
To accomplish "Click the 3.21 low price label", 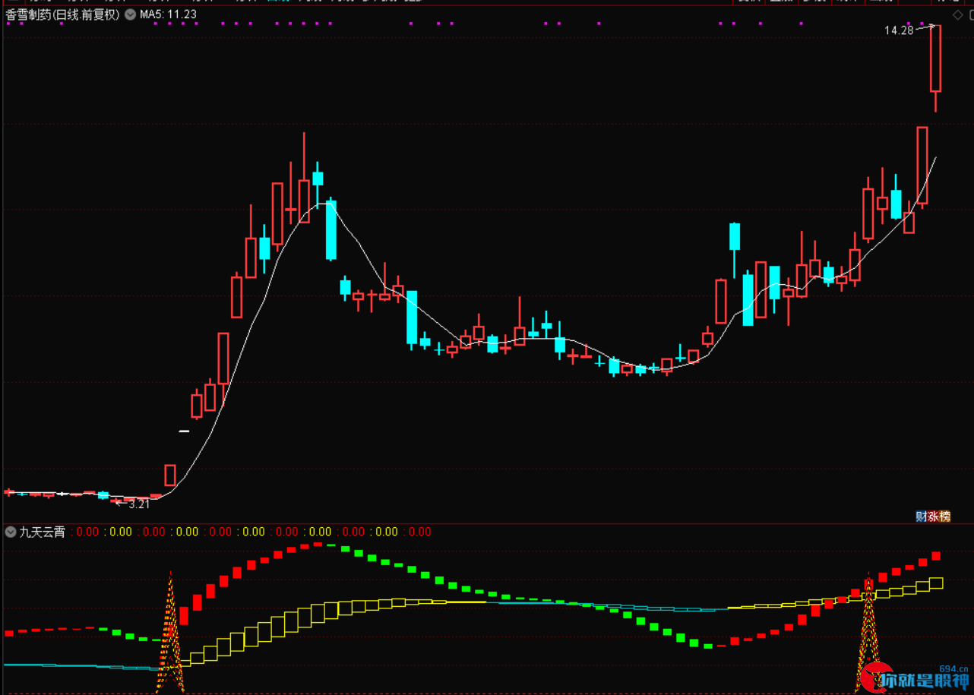I will 139,504.
